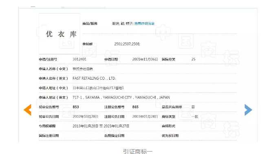Select the application date 2001年11月06日
Viewport: 271px width, 154px height.
pos(145,59)
